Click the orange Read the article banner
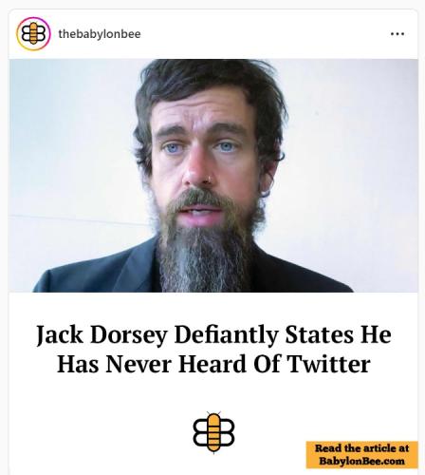The width and height of the screenshot is (425, 475). (361, 455)
